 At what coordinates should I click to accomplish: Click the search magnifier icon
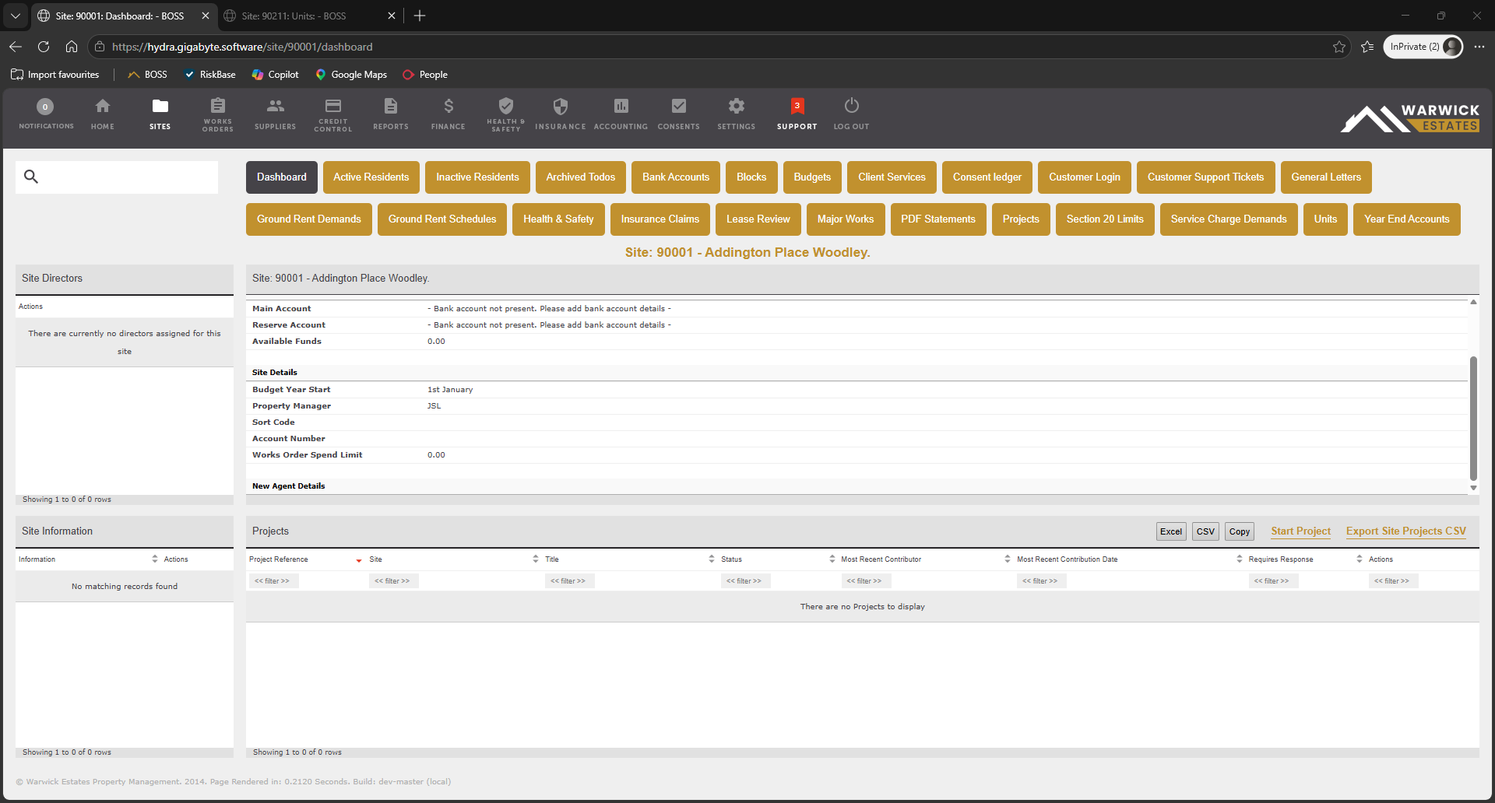tap(31, 177)
